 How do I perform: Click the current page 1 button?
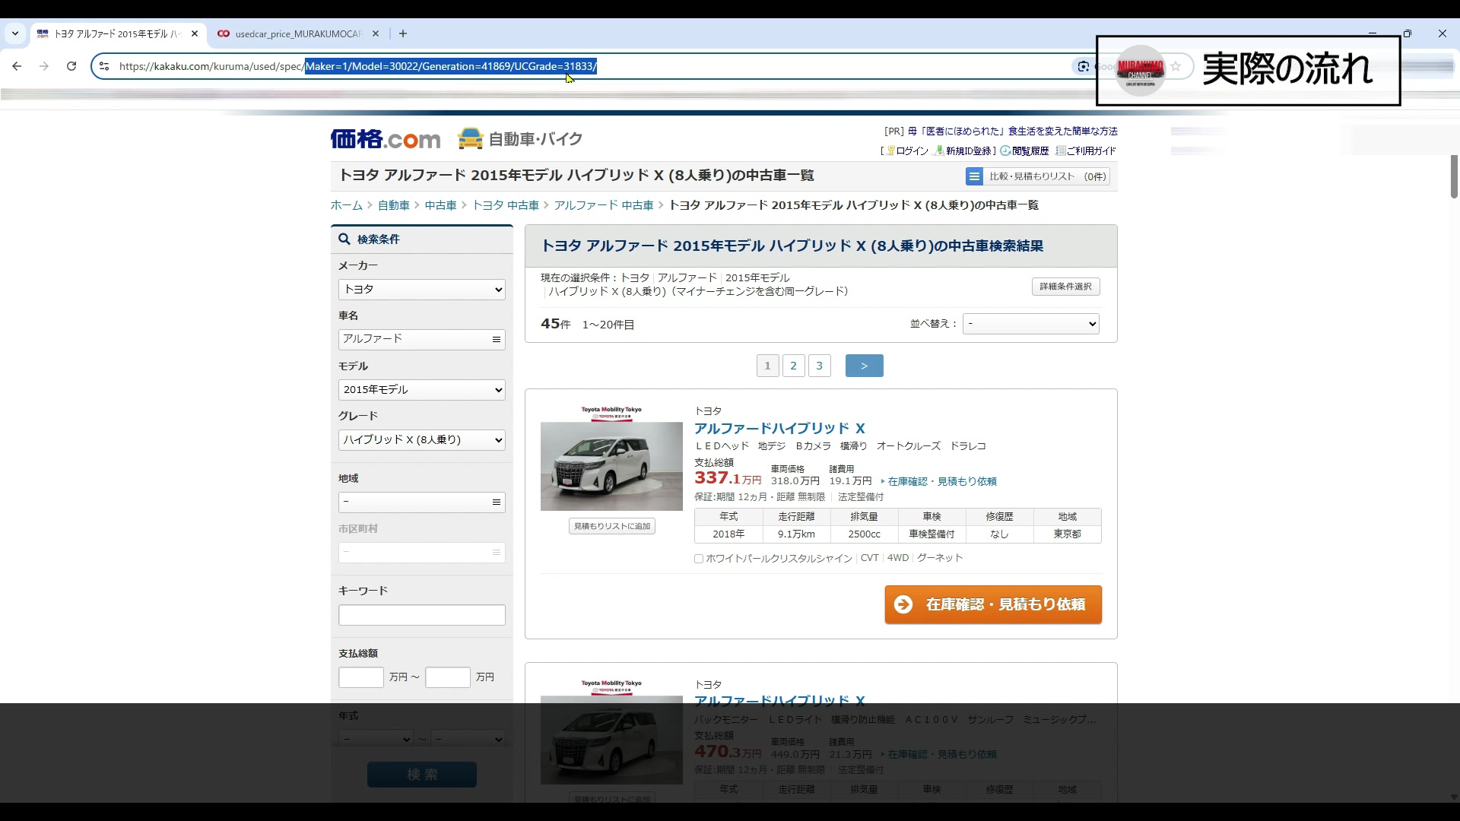point(767,366)
